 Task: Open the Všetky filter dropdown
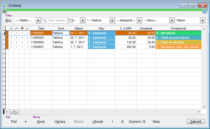point(38,21)
